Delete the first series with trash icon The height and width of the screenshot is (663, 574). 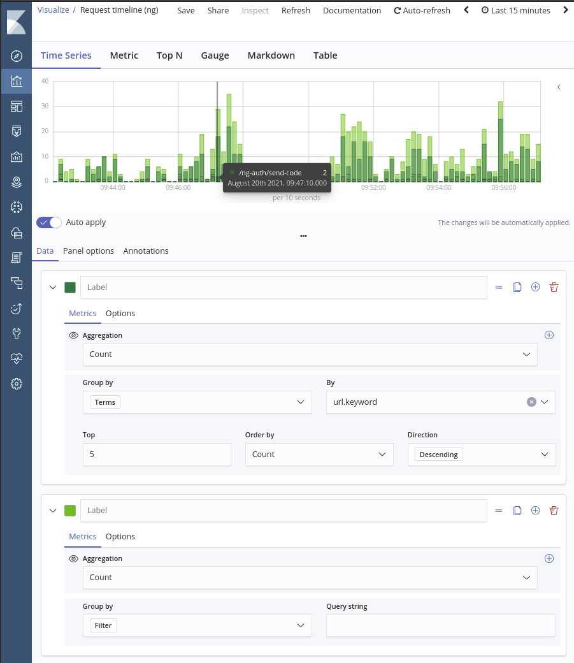554,288
